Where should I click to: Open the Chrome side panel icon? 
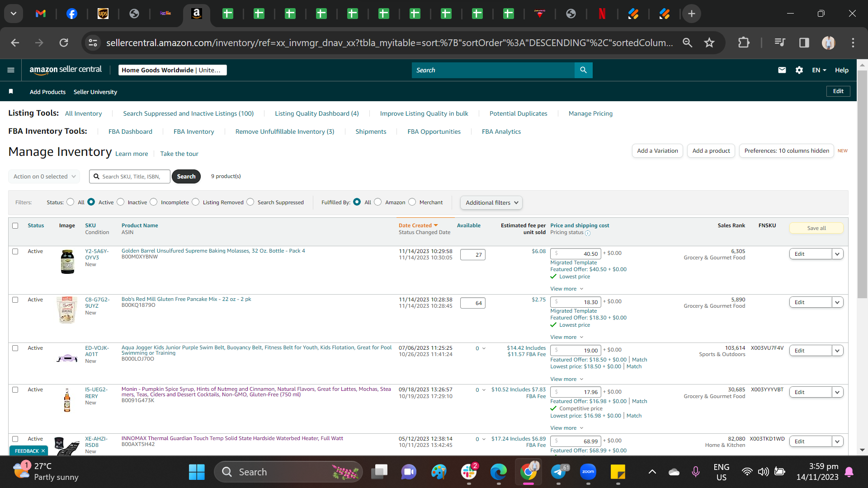pos(804,43)
